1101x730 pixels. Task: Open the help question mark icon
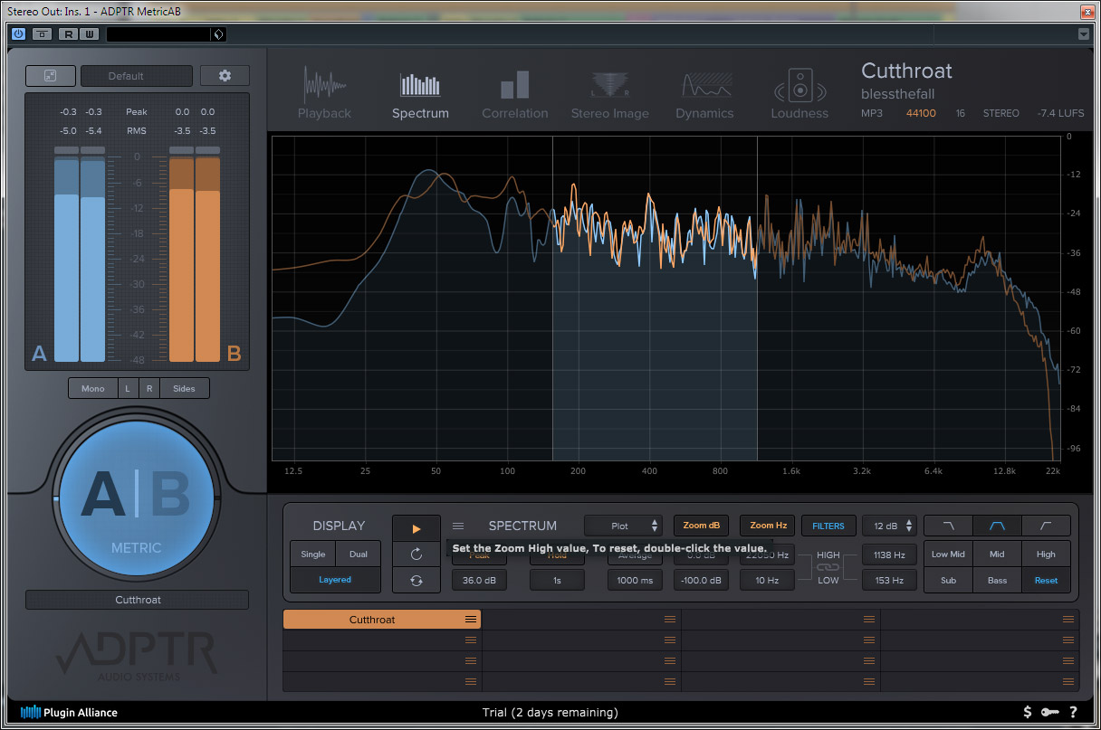(x=1073, y=712)
